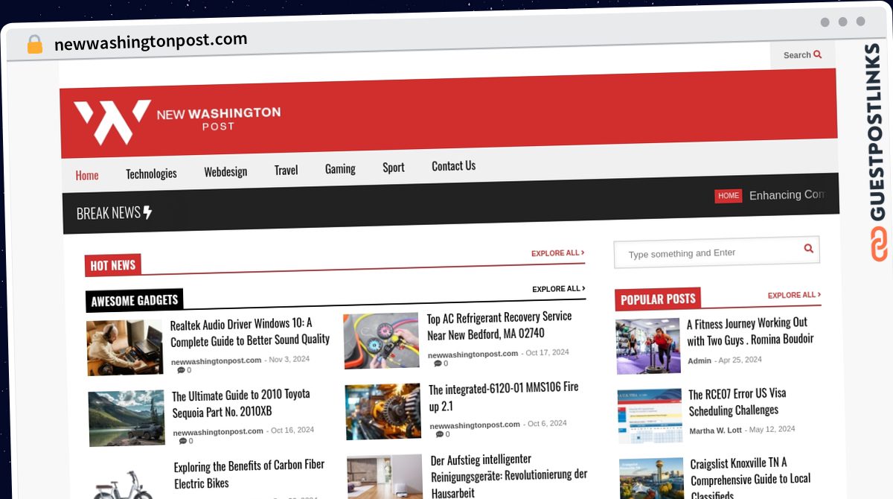Click the New Washington Post logo
Viewport: 893px width, 499px height.
[x=177, y=121]
